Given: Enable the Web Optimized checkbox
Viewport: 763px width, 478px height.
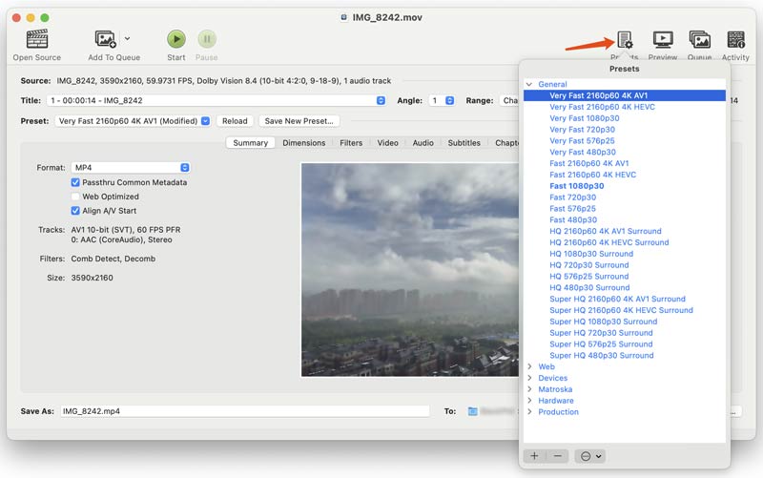Looking at the screenshot, I should [x=75, y=197].
